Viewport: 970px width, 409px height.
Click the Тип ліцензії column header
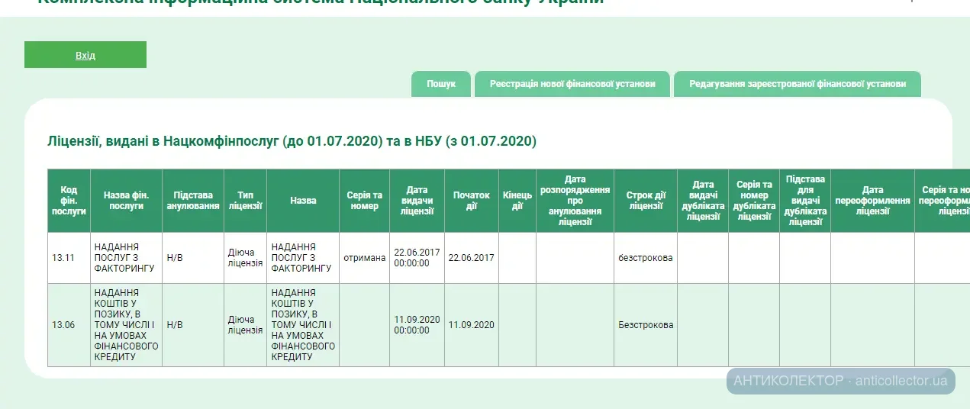[245, 201]
